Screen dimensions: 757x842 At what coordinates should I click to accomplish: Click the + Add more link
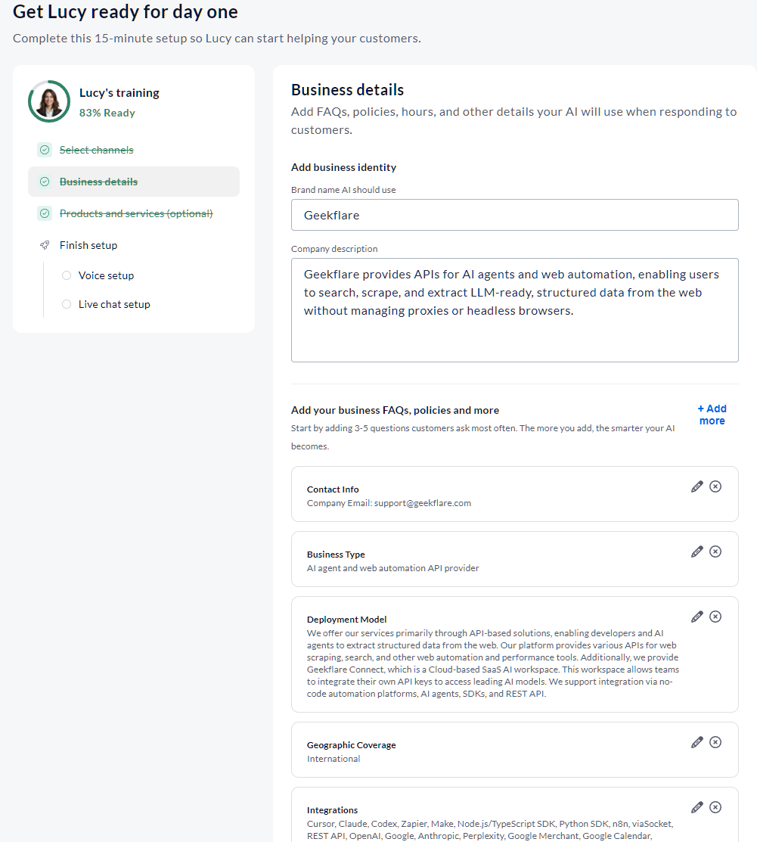click(712, 415)
